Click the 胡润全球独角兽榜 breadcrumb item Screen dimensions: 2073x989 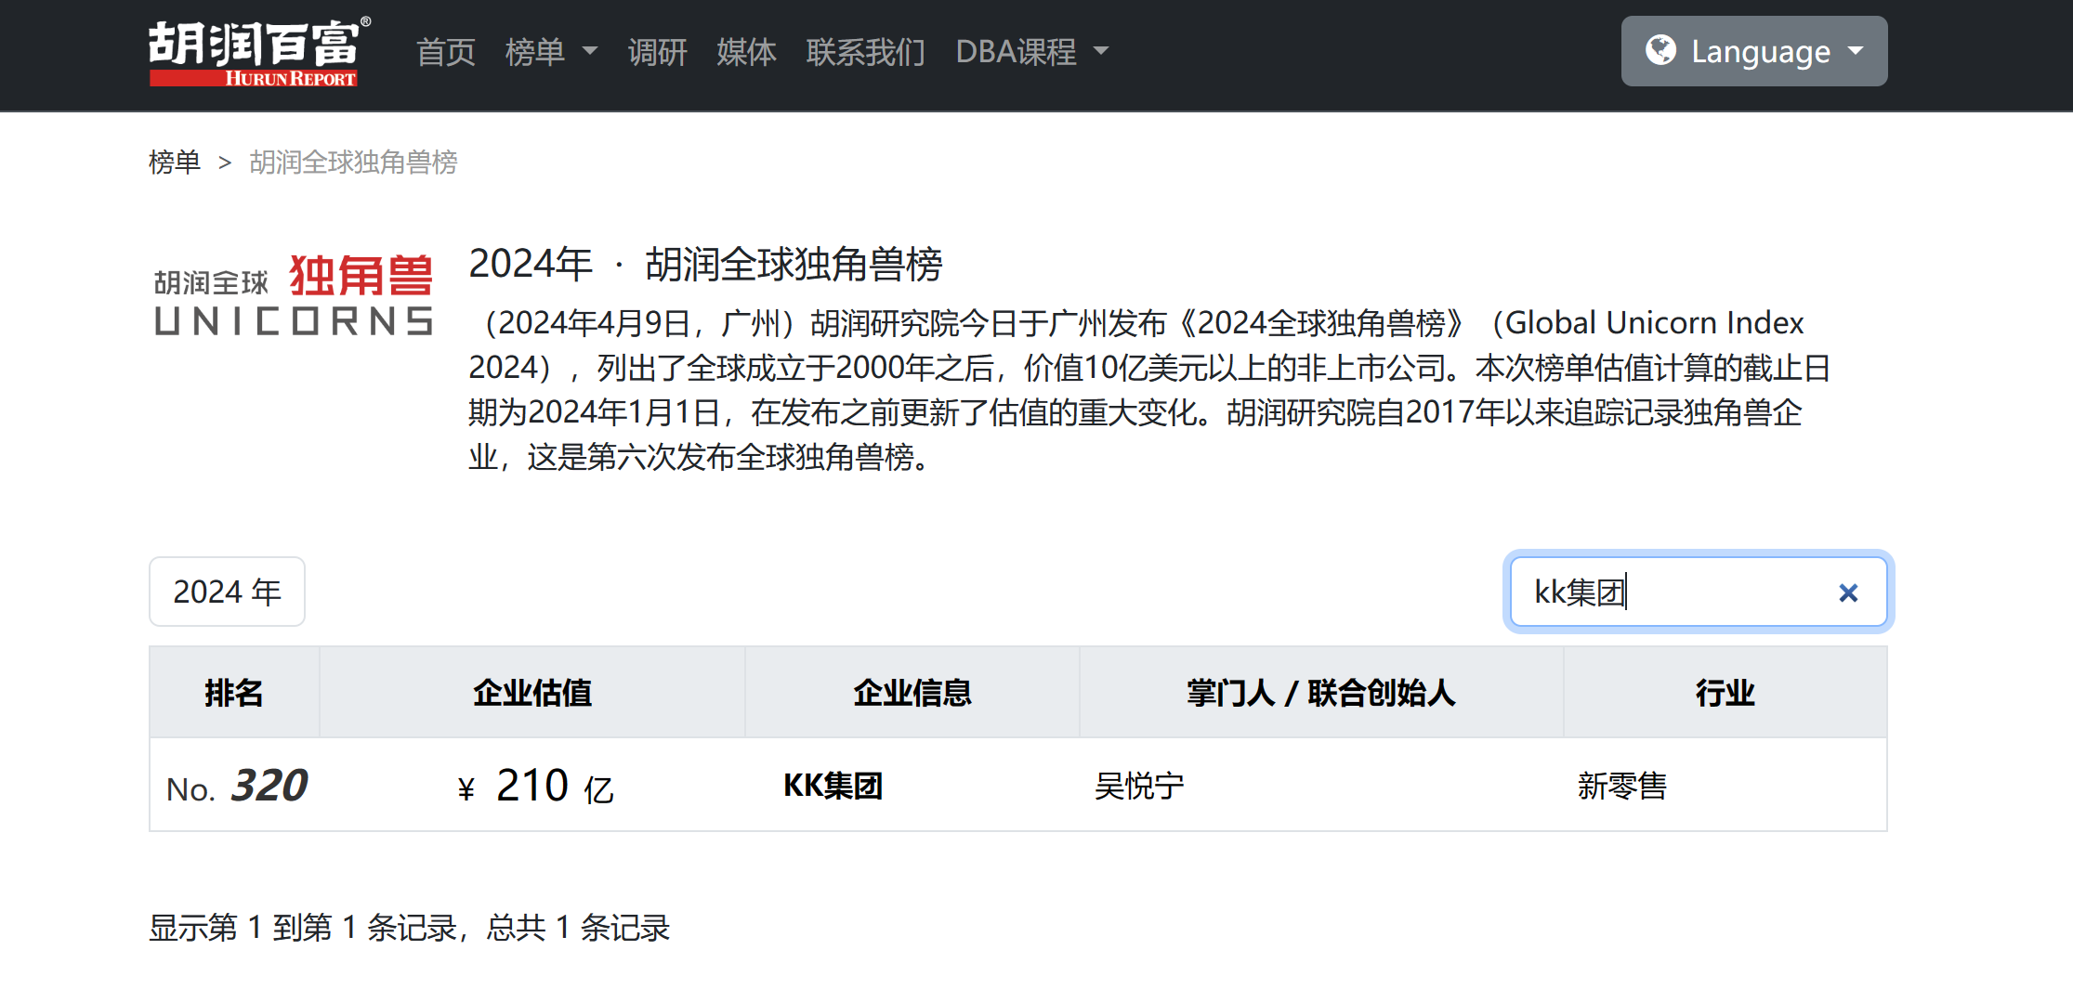[353, 163]
